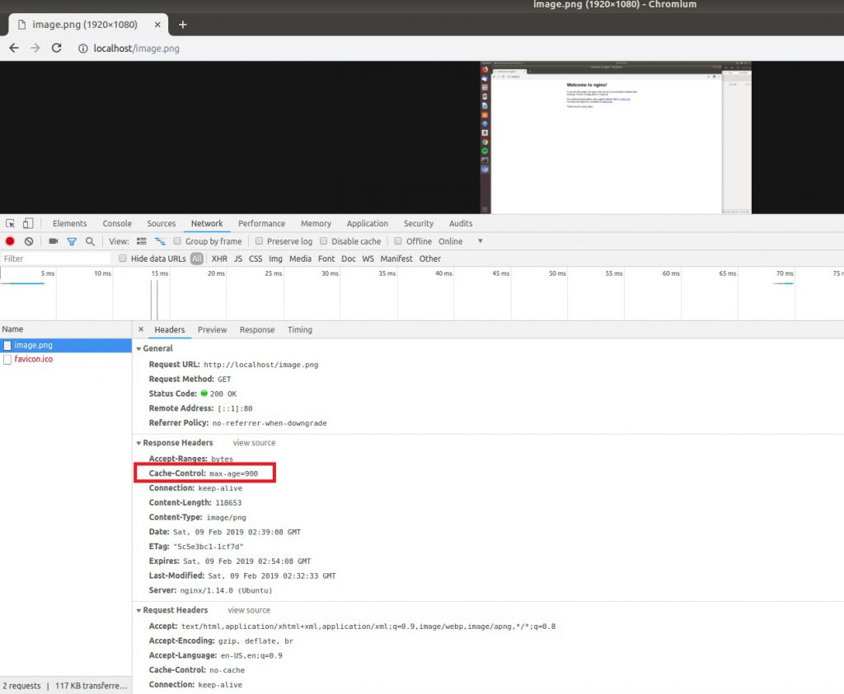Filter requests by Font

pos(326,259)
